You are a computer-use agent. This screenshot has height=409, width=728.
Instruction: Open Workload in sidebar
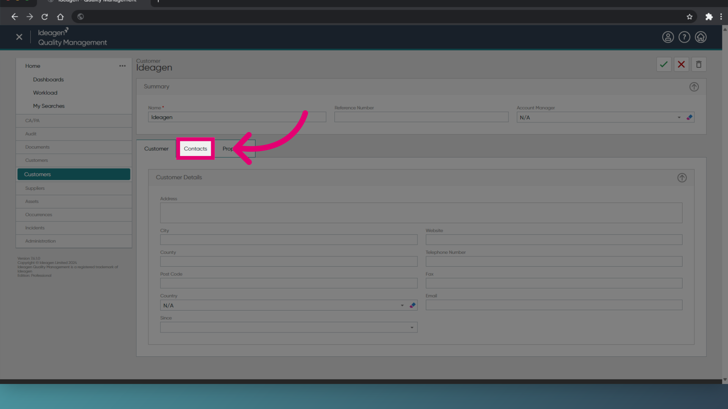(45, 93)
